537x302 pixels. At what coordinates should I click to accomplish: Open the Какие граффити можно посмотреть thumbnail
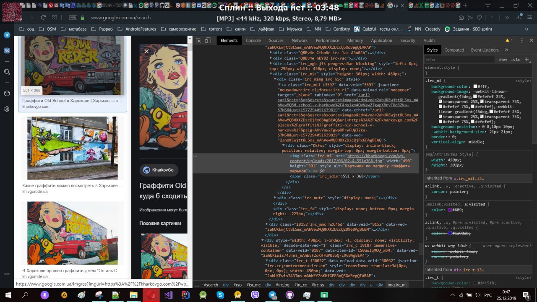(x=72, y=148)
